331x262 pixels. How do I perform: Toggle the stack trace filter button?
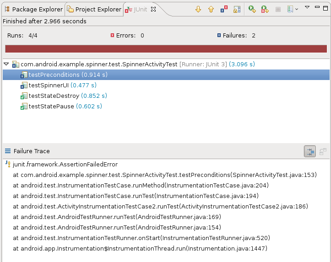tap(310, 151)
